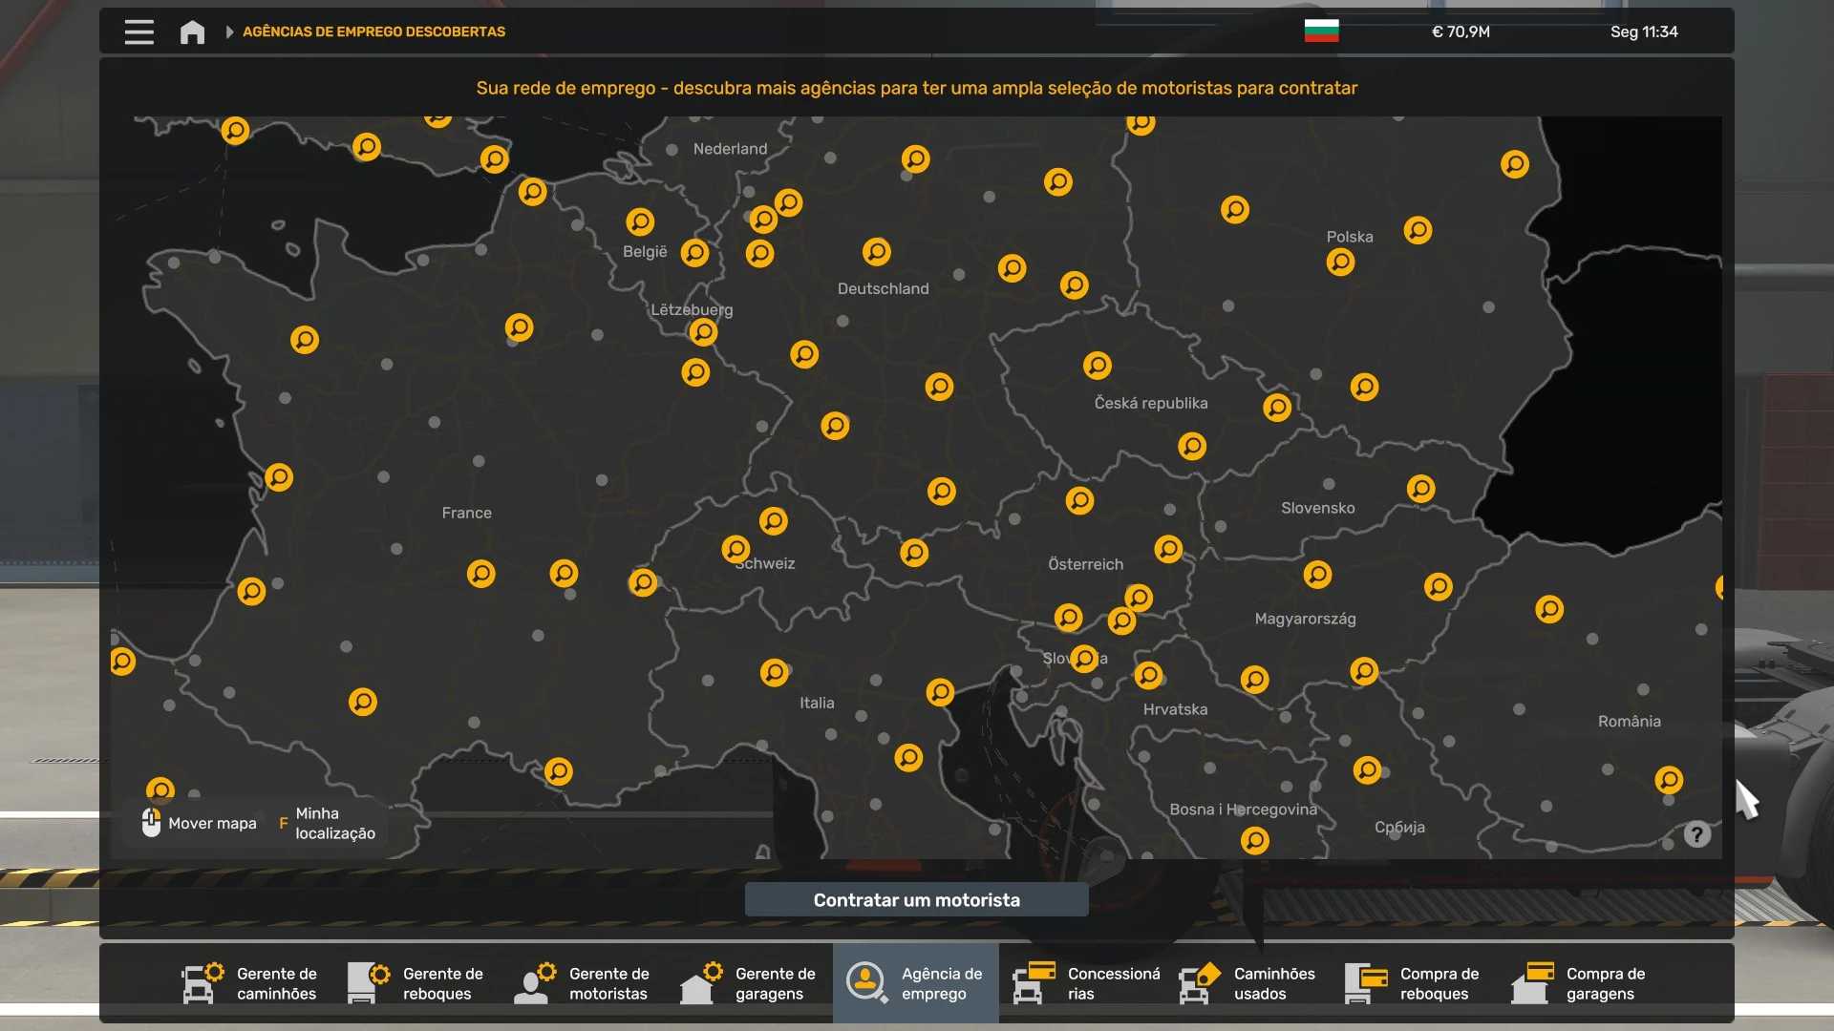Image resolution: width=1834 pixels, height=1031 pixels.
Task: Click Contratar um motorista button
Action: tap(916, 899)
